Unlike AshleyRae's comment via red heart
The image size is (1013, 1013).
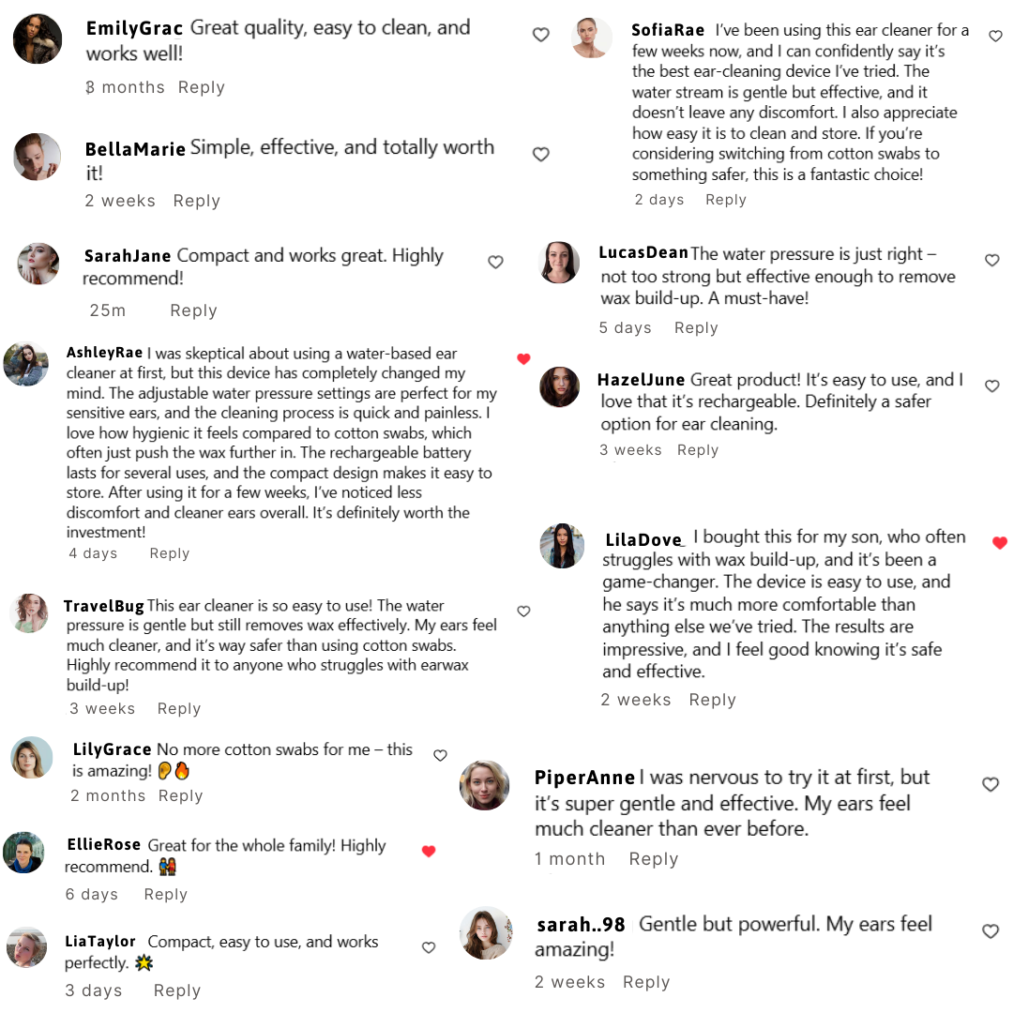[523, 358]
